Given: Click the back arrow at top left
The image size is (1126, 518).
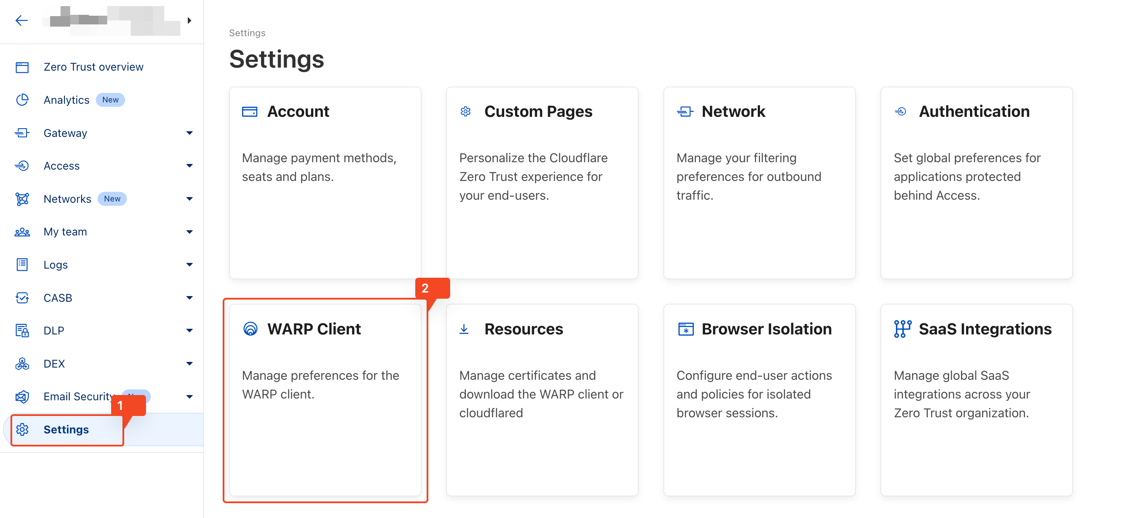Looking at the screenshot, I should (x=21, y=20).
